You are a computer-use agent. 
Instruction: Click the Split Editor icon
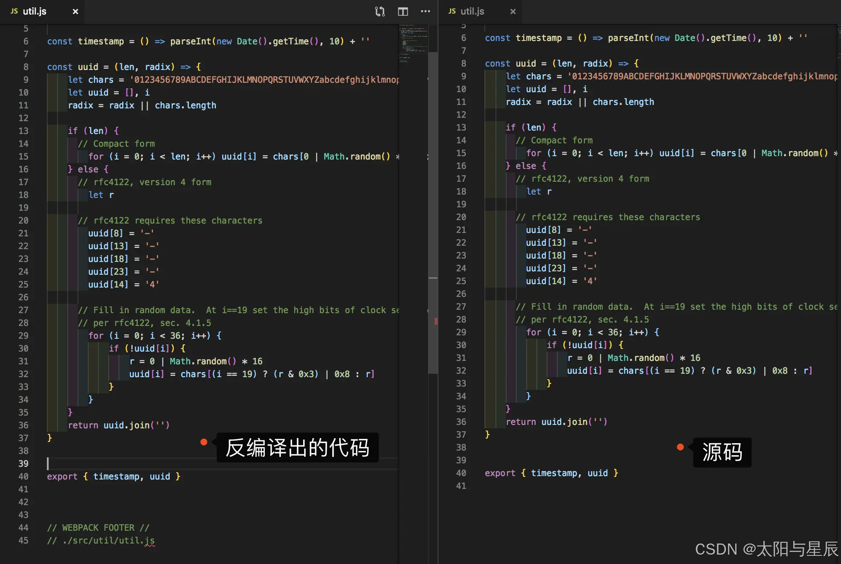coord(403,12)
